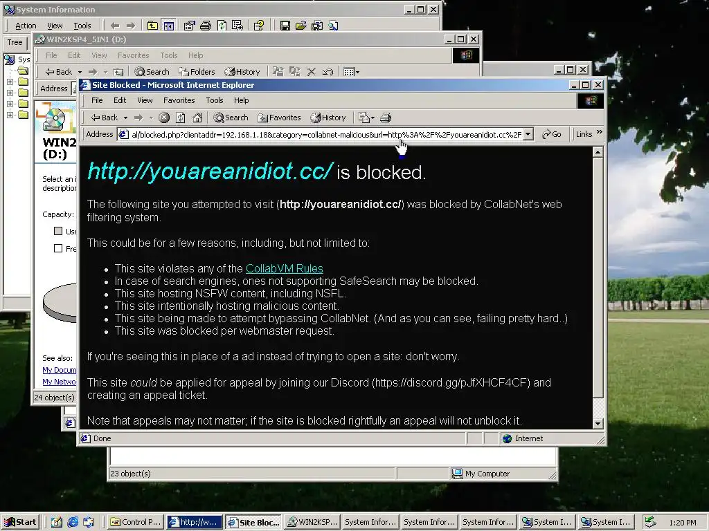
Task: Toggle console tree in System Information toolbar
Action: (x=169, y=26)
